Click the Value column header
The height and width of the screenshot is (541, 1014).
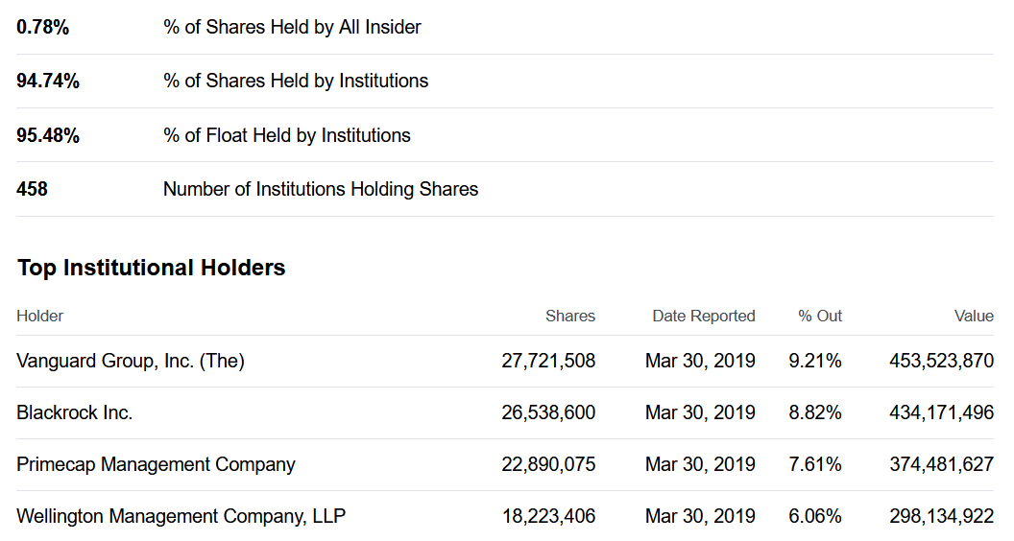click(x=974, y=317)
